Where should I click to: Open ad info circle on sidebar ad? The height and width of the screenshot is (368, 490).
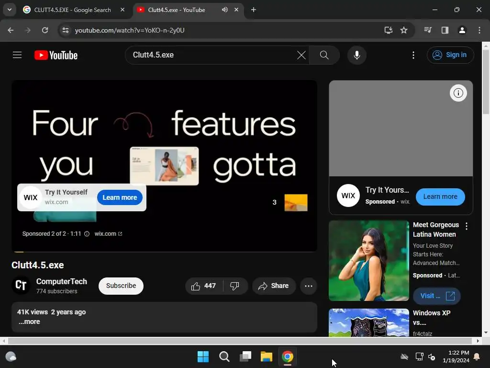(458, 93)
